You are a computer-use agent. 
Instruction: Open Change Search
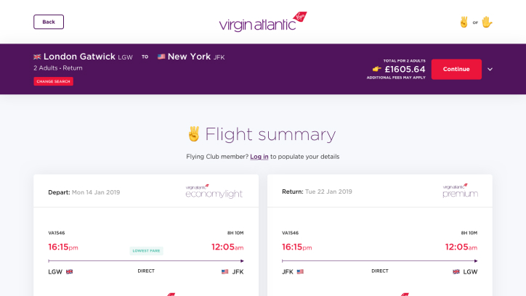[x=53, y=81]
